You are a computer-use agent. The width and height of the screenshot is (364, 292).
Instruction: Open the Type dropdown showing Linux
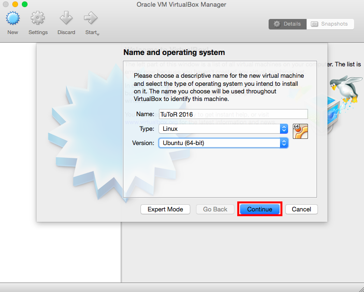pyautogui.click(x=224, y=129)
